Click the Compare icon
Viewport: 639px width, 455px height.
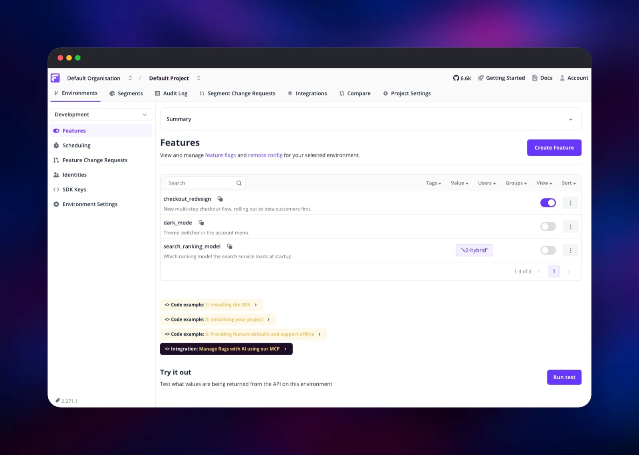point(341,93)
